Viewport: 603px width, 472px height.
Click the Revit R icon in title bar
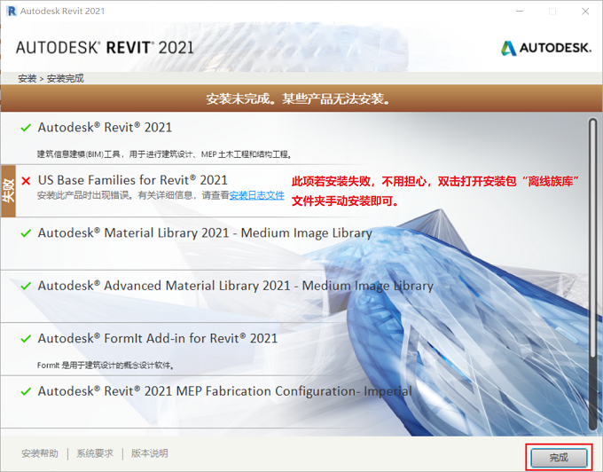tap(12, 11)
